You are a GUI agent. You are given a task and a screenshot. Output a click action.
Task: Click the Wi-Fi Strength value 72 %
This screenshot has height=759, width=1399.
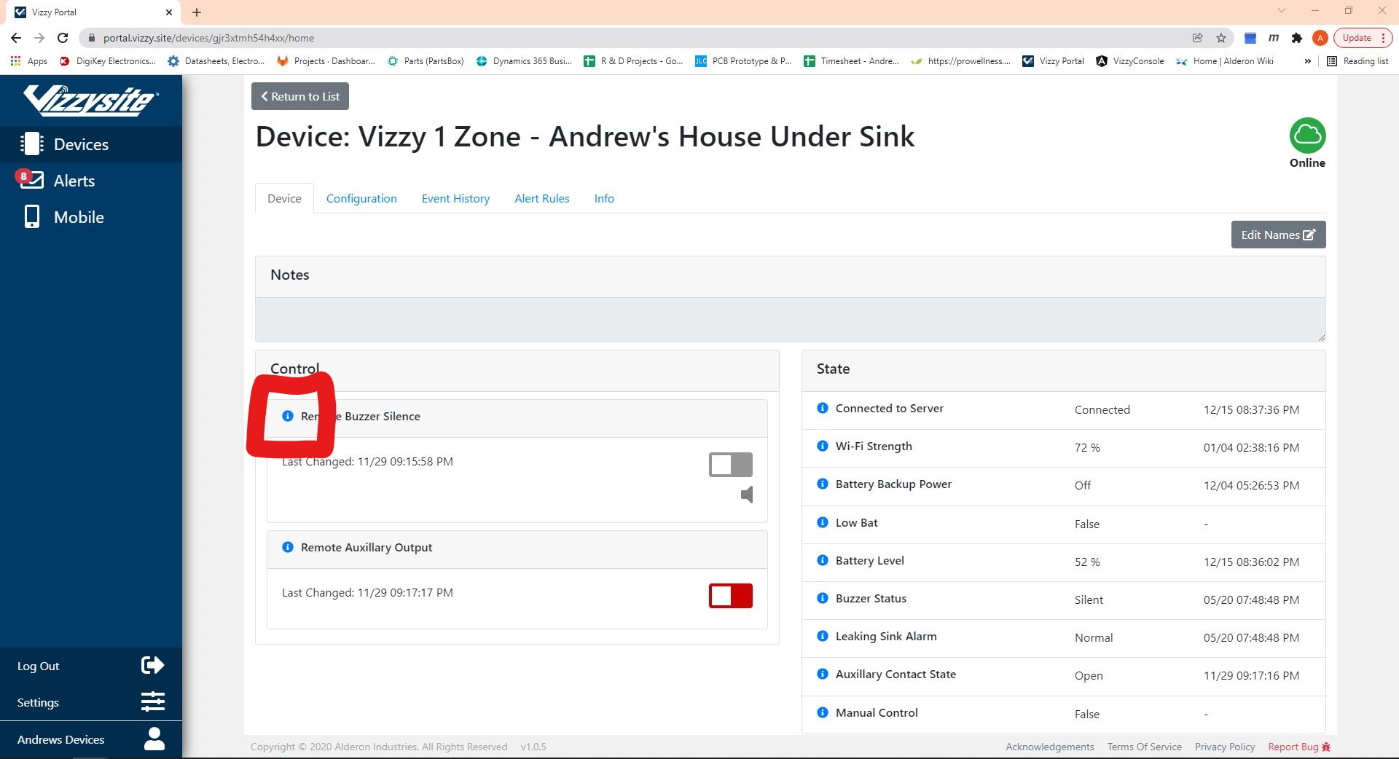point(1087,447)
